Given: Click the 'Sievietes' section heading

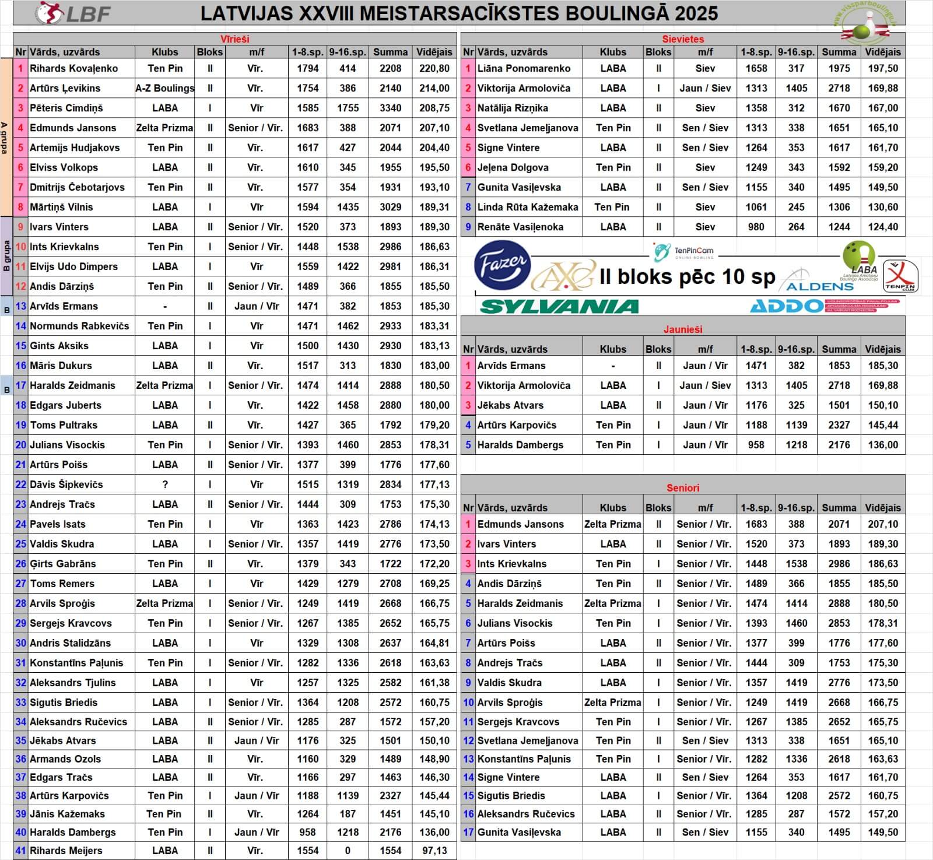Looking at the screenshot, I should point(683,39).
